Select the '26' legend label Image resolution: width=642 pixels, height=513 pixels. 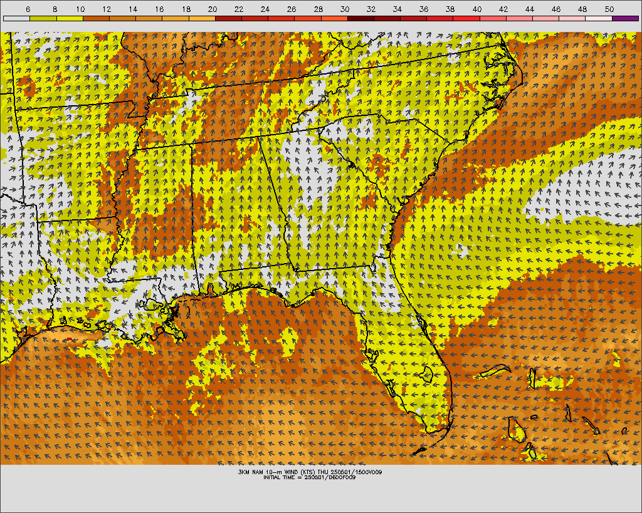(x=292, y=9)
